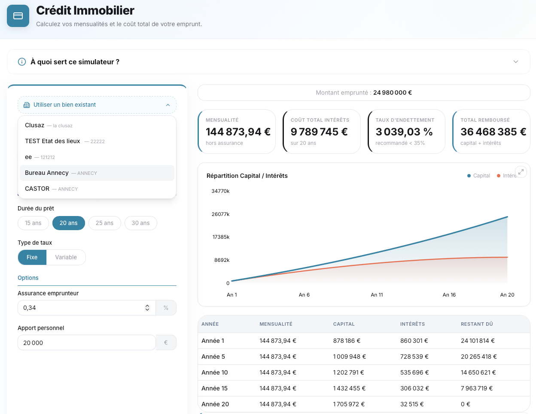
Task: Select the 30 ans loan duration
Action: (x=141, y=223)
